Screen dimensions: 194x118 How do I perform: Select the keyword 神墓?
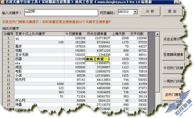(x=39, y=105)
